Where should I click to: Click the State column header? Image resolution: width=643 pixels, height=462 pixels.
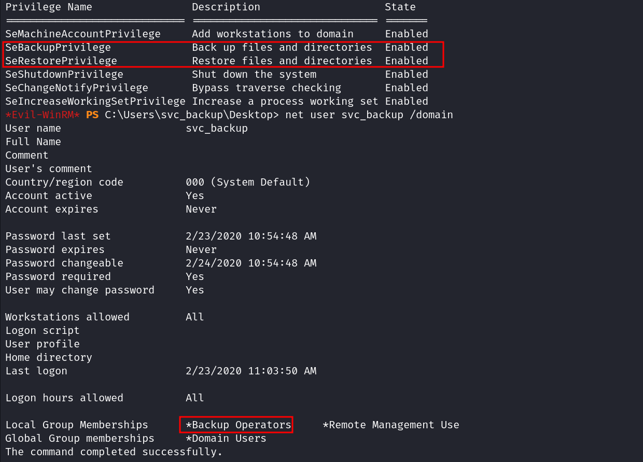coord(400,7)
